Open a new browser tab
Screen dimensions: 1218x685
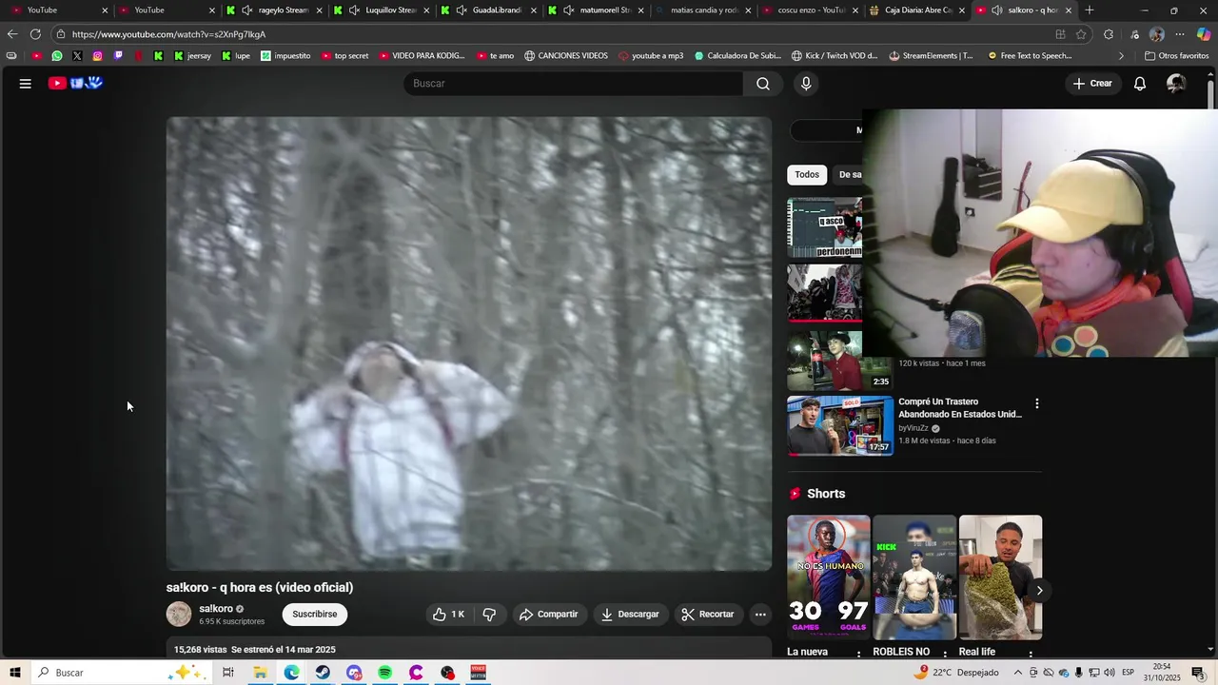[1090, 10]
